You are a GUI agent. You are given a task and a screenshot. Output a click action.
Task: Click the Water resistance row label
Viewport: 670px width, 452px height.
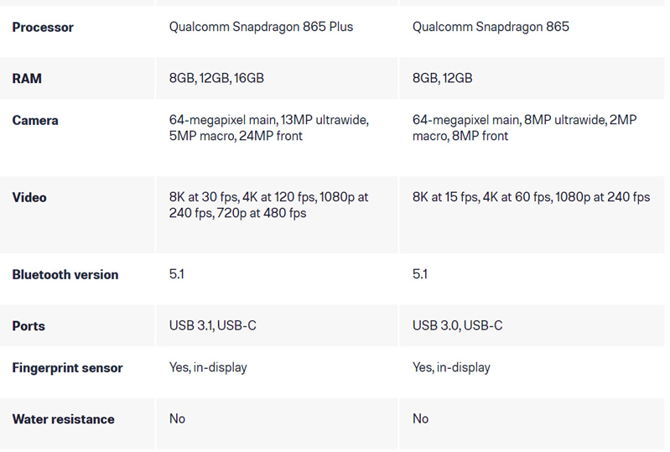click(x=63, y=419)
